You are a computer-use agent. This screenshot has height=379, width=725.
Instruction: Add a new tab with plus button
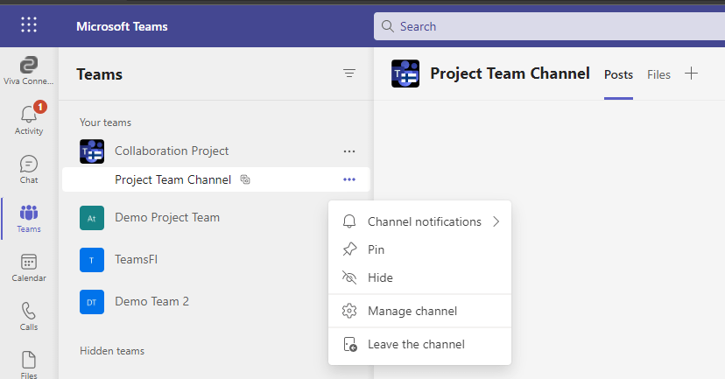click(x=691, y=74)
